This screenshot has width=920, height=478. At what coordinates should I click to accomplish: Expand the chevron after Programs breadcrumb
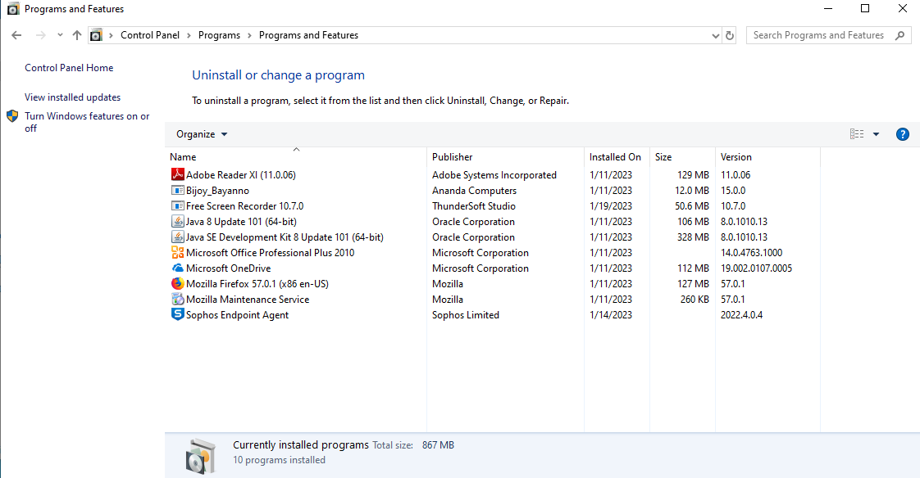pyautogui.click(x=249, y=35)
